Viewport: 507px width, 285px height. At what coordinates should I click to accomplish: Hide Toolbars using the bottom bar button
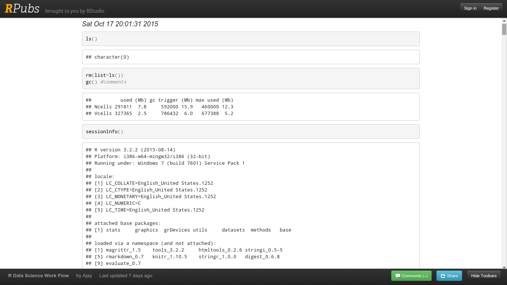484,276
